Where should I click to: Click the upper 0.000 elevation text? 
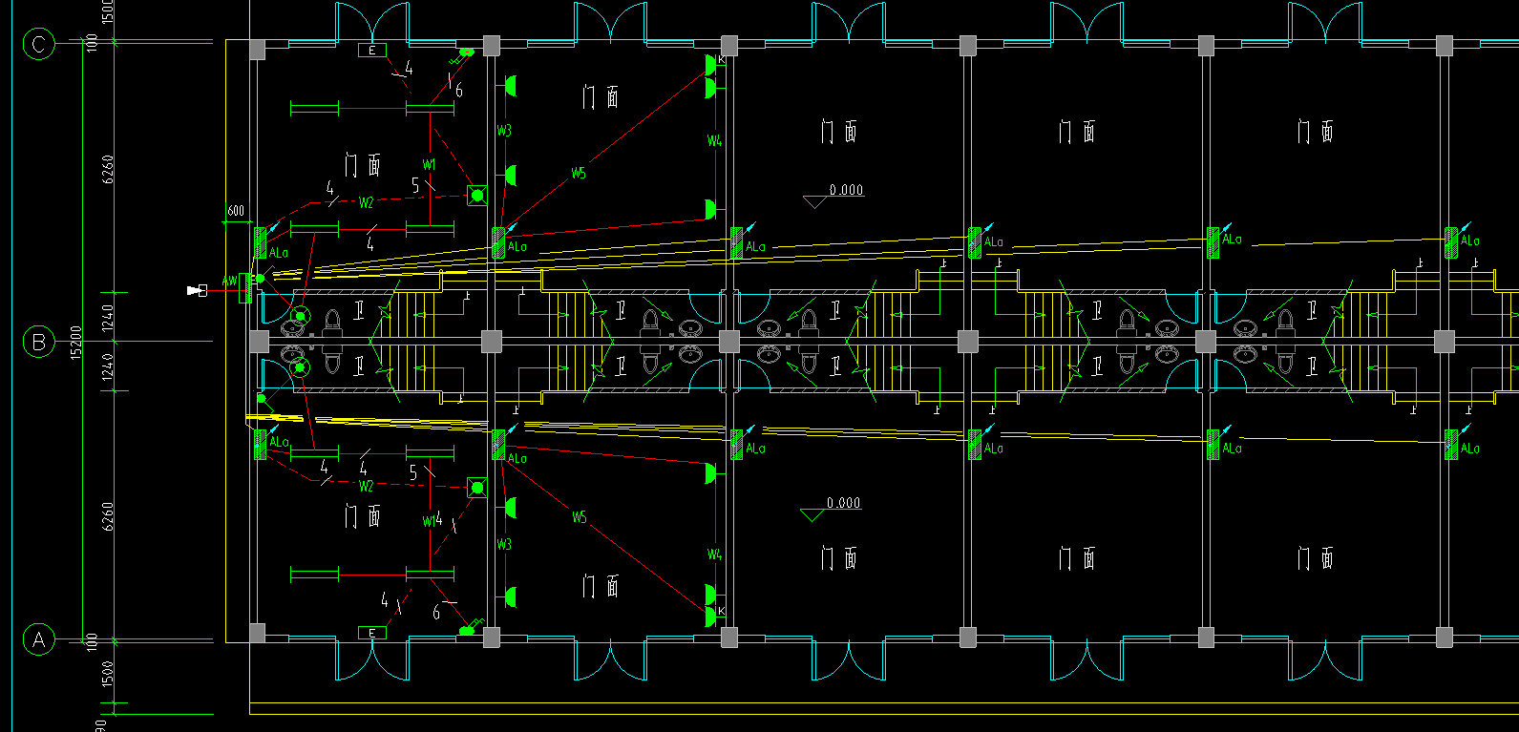pyautogui.click(x=846, y=190)
